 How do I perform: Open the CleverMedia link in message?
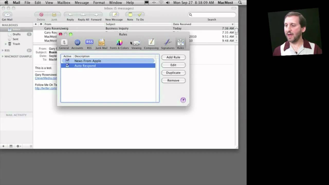click(x=46, y=78)
